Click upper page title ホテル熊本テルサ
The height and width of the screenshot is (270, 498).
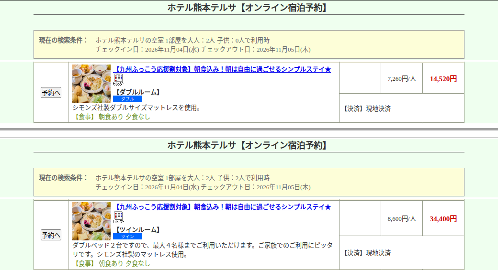tap(249, 8)
